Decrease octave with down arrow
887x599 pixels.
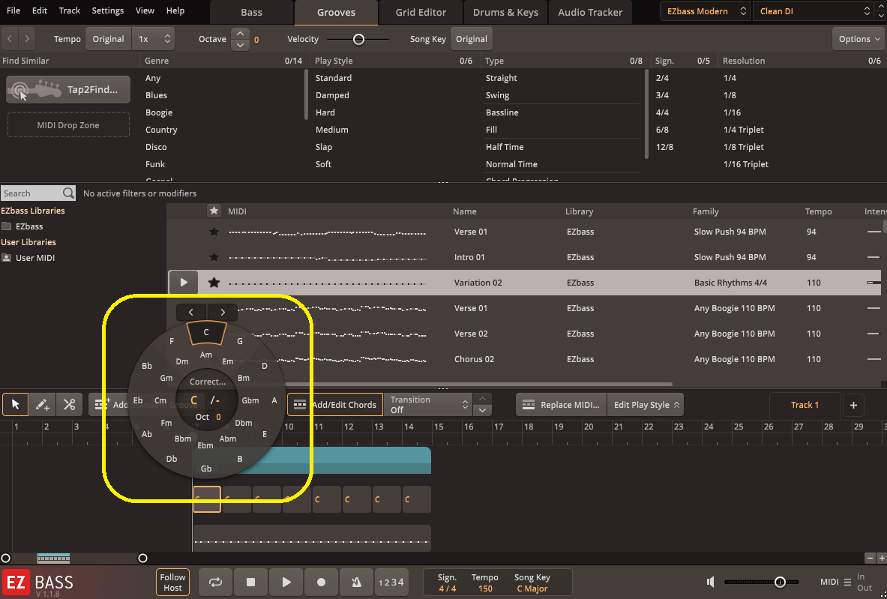[241, 45]
